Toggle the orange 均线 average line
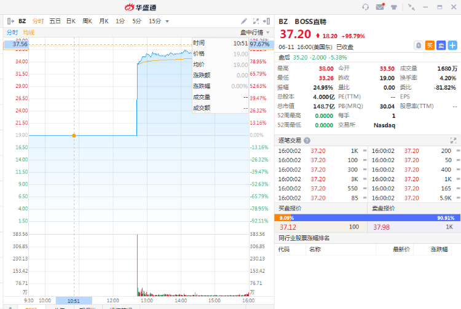 click(29, 33)
